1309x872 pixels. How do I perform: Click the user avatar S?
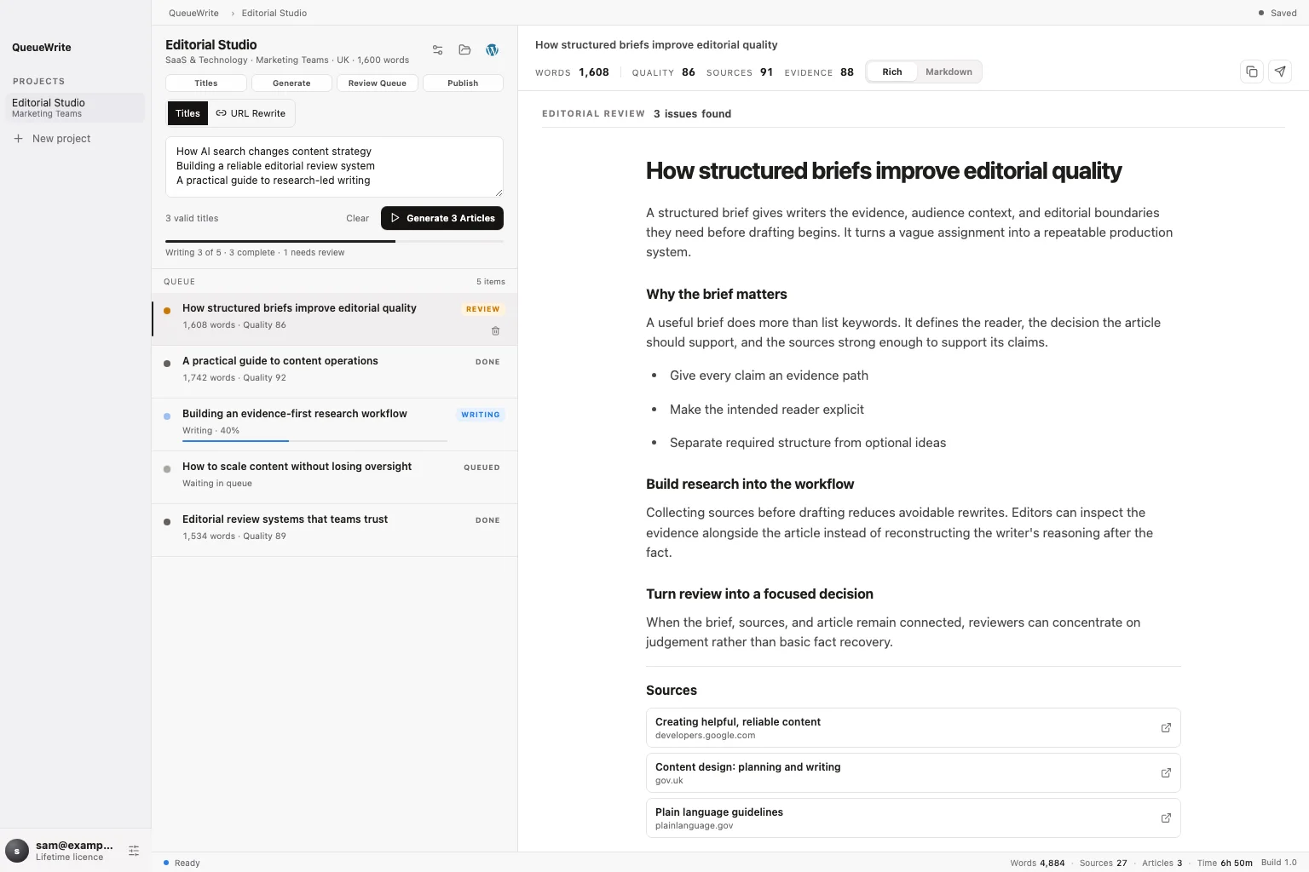coord(17,851)
